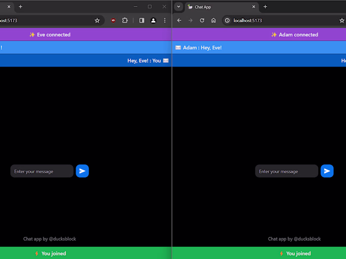The width and height of the screenshot is (346, 259).
Task: Click localhost:5173 address in right window
Action: pyautogui.click(x=248, y=21)
